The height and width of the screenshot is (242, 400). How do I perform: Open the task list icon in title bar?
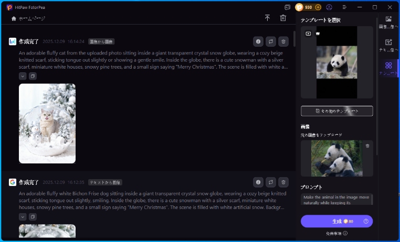[x=287, y=7]
